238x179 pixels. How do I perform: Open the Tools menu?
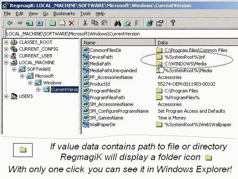[85, 14]
